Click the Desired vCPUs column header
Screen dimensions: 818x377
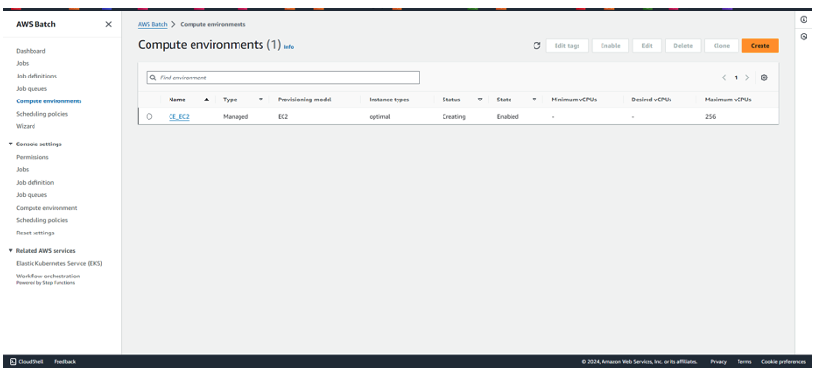click(x=651, y=100)
